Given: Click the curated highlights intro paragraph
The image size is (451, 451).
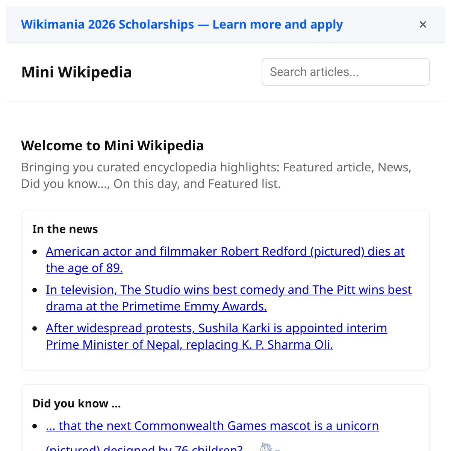Looking at the screenshot, I should click(216, 176).
